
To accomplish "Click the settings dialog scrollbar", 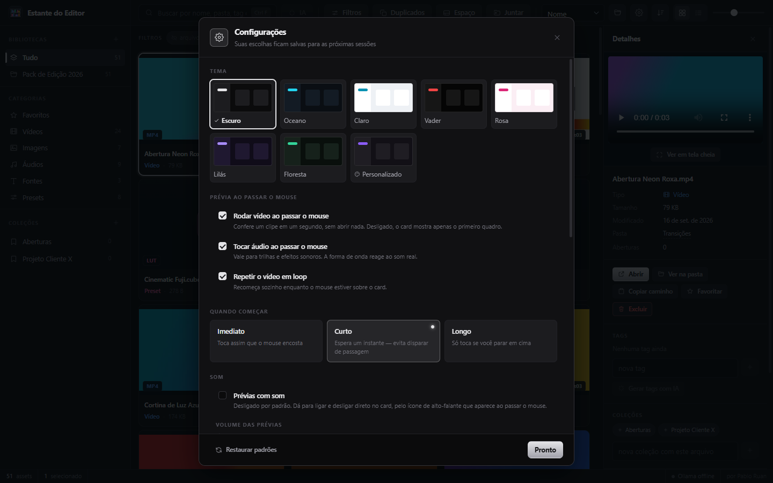I will (571, 148).
